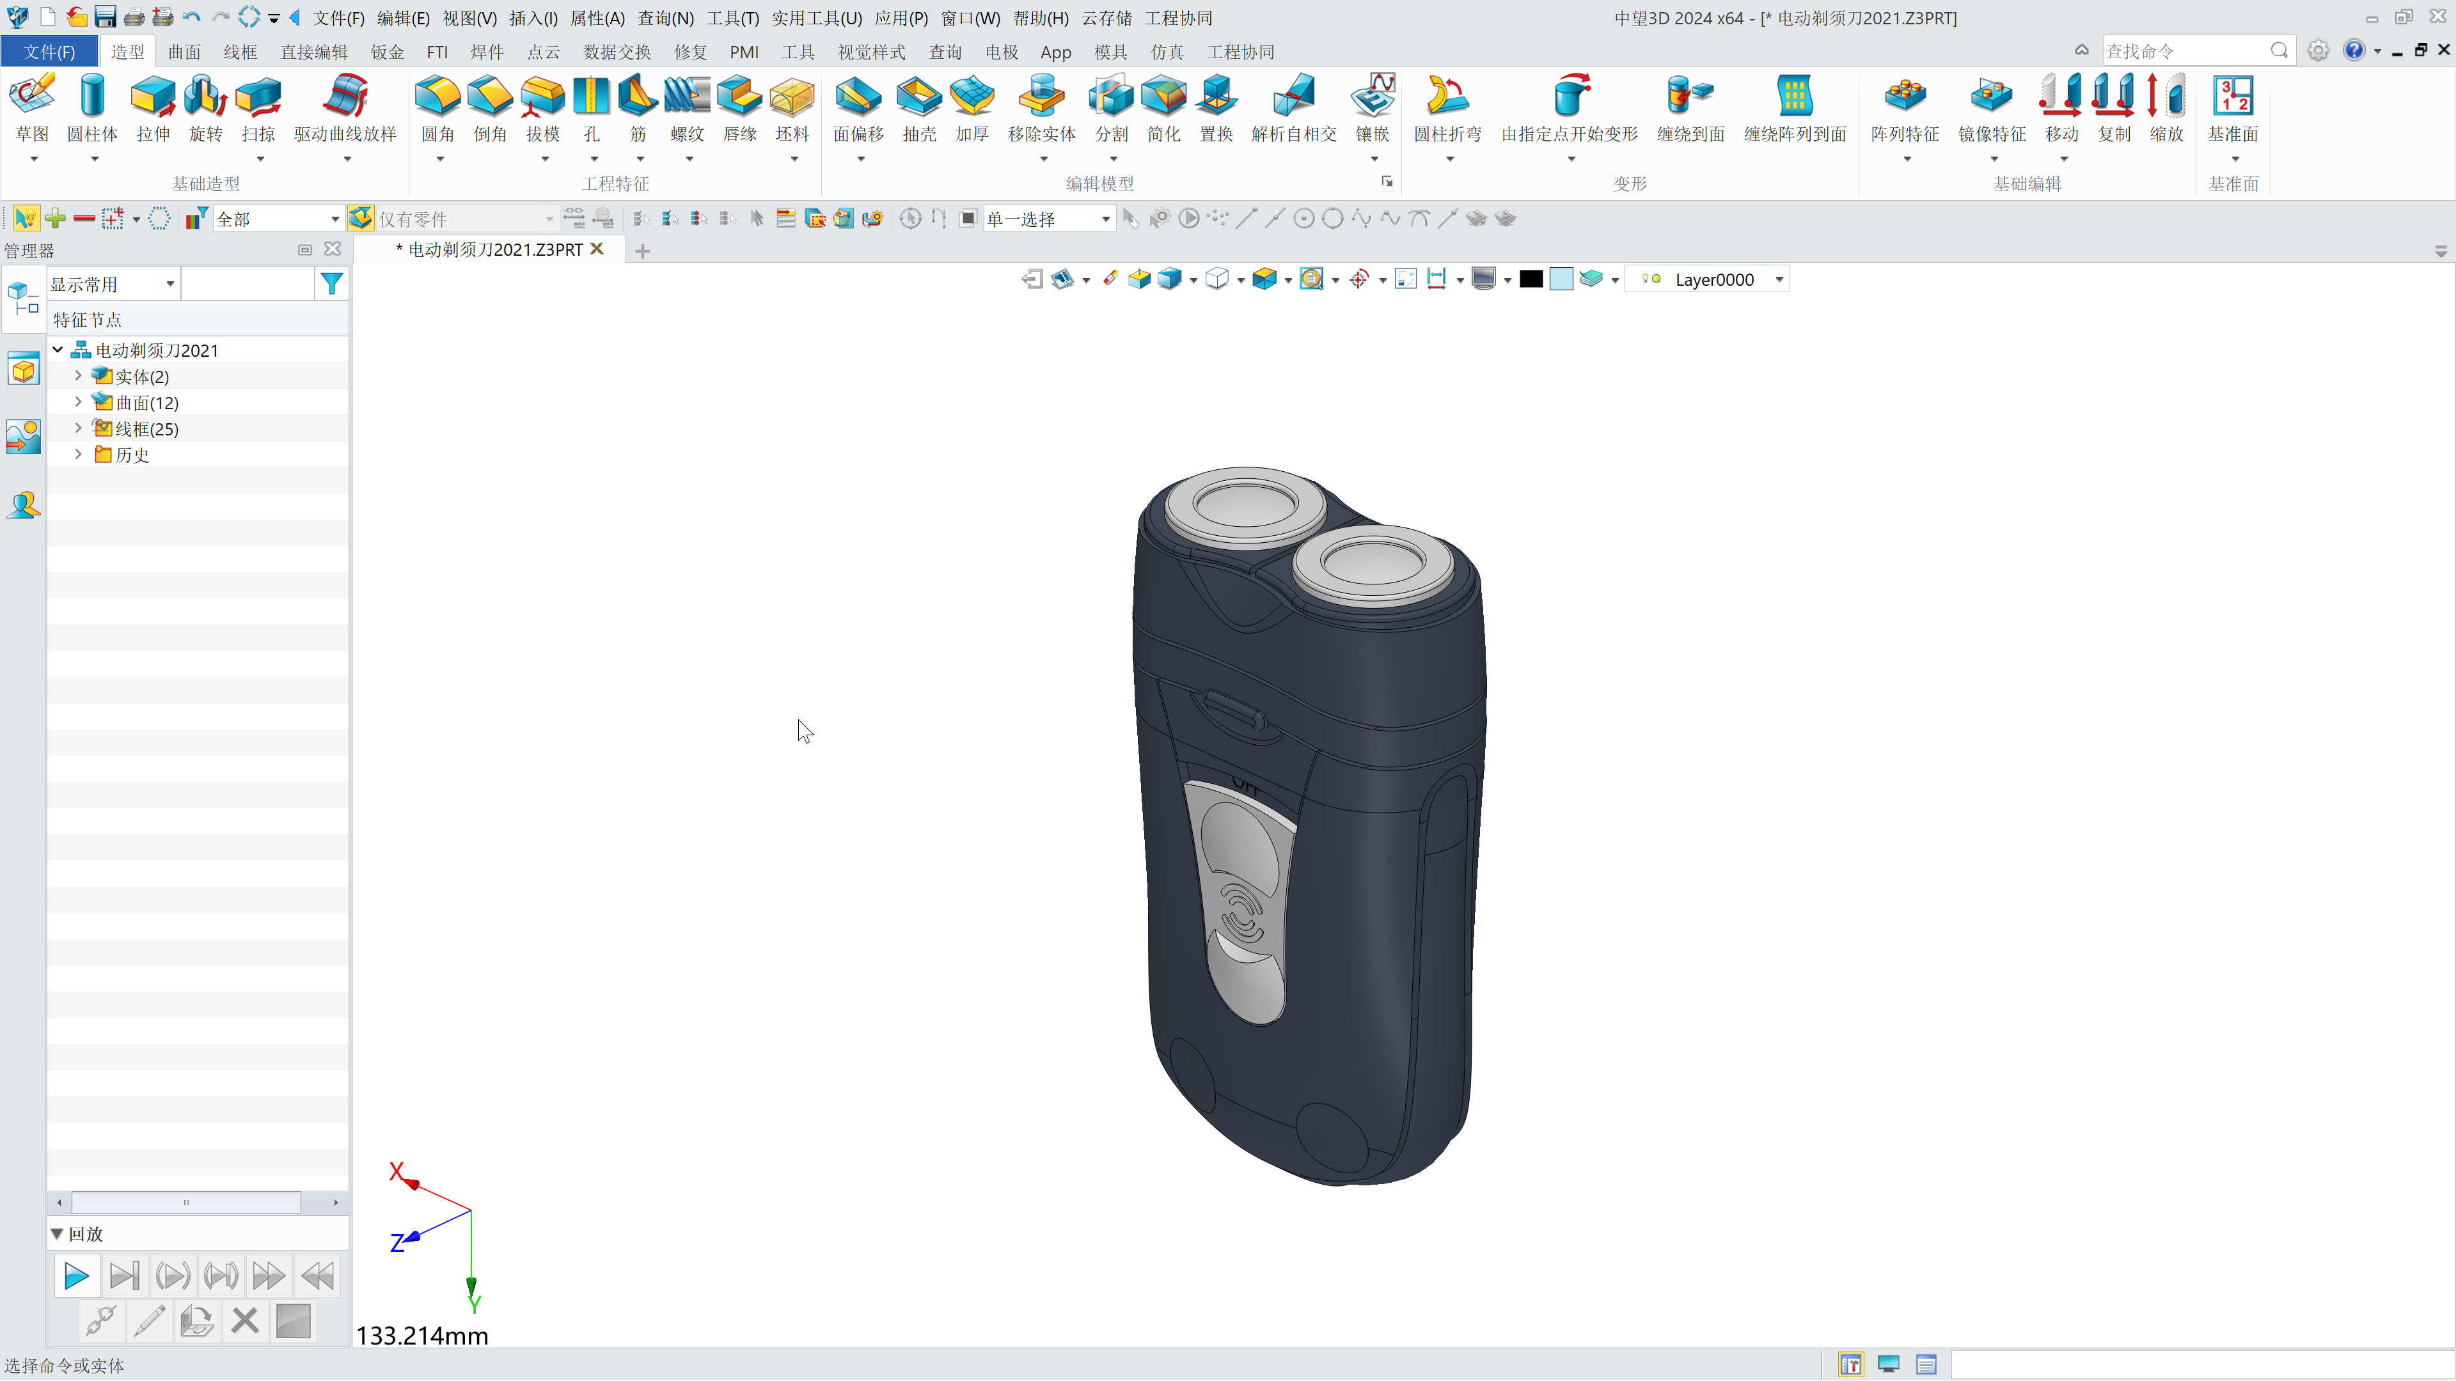
Task: Toggle the add-to-selection green plus button
Action: pos(55,218)
